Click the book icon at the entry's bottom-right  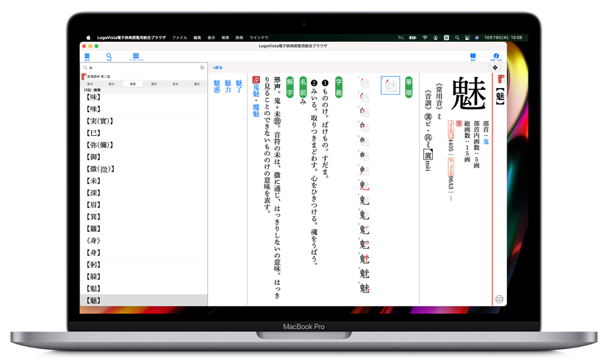click(499, 299)
